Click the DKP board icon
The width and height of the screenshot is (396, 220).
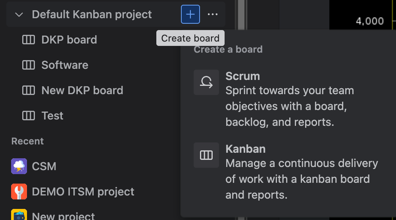(x=29, y=40)
